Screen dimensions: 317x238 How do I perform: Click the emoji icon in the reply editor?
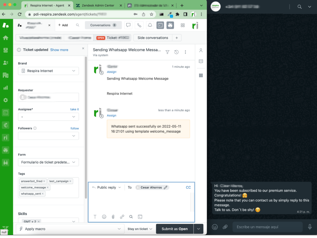104,217
